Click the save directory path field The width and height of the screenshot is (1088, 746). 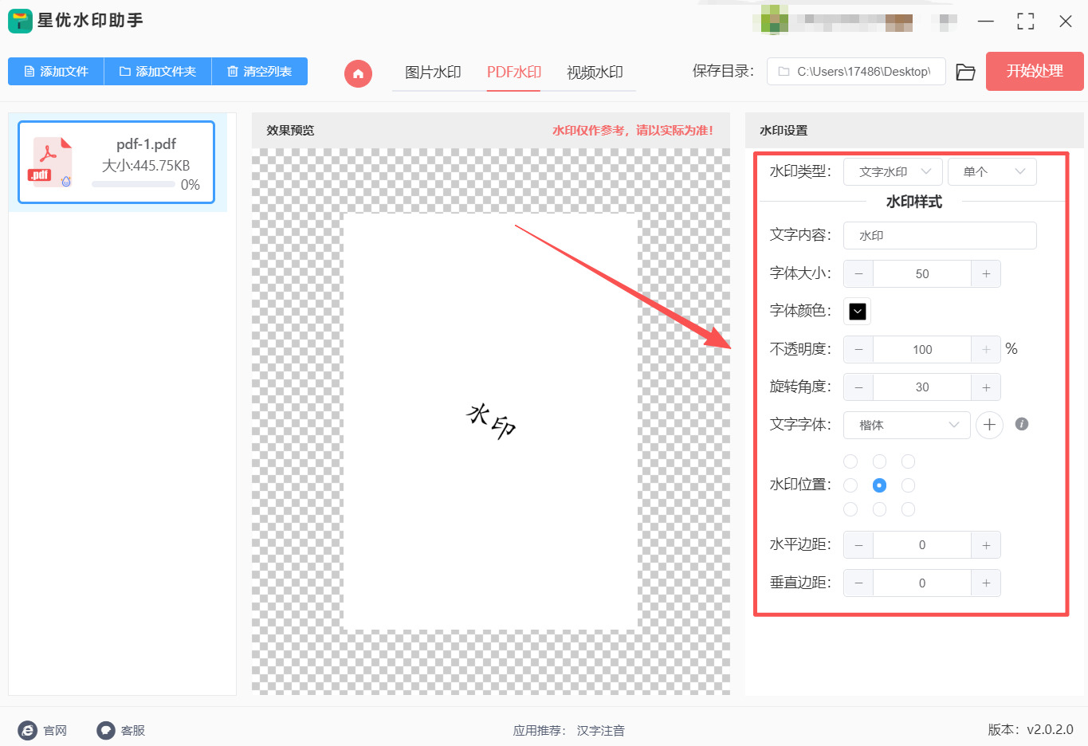coord(856,71)
